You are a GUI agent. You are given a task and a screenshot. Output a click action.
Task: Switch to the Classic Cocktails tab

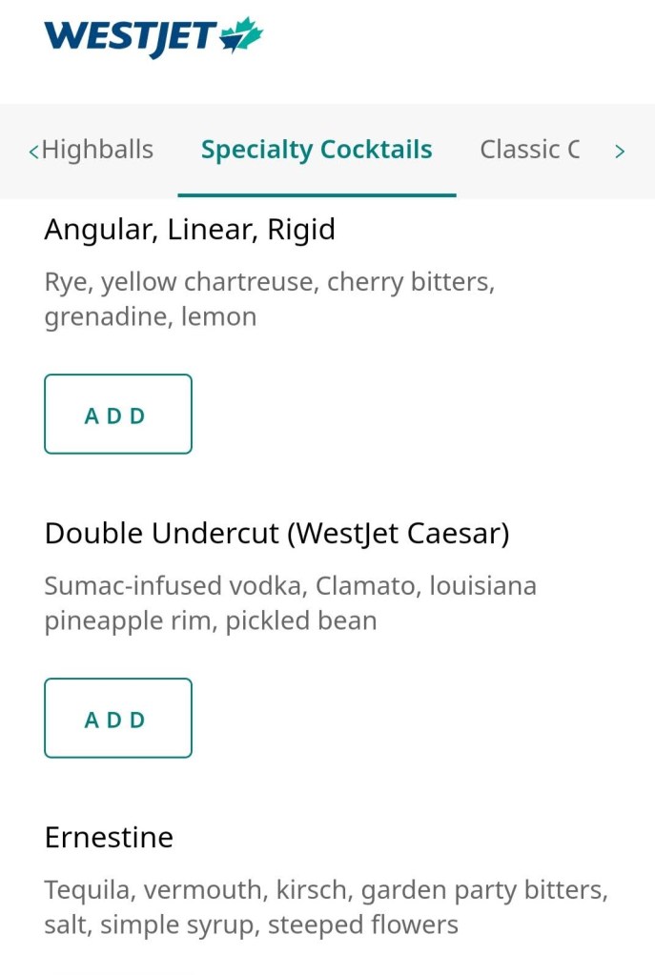(531, 149)
